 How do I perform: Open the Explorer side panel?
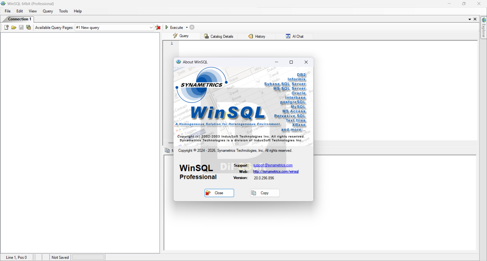[x=484, y=28]
